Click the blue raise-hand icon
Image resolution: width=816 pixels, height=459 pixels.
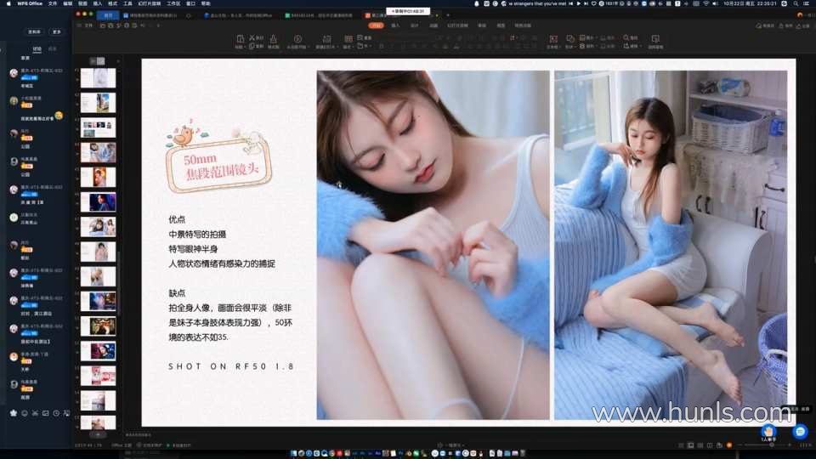pyautogui.click(x=768, y=431)
